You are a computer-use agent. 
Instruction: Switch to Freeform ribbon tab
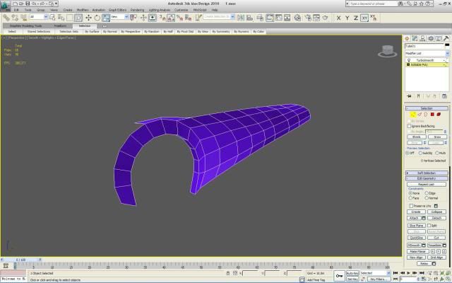coord(60,25)
